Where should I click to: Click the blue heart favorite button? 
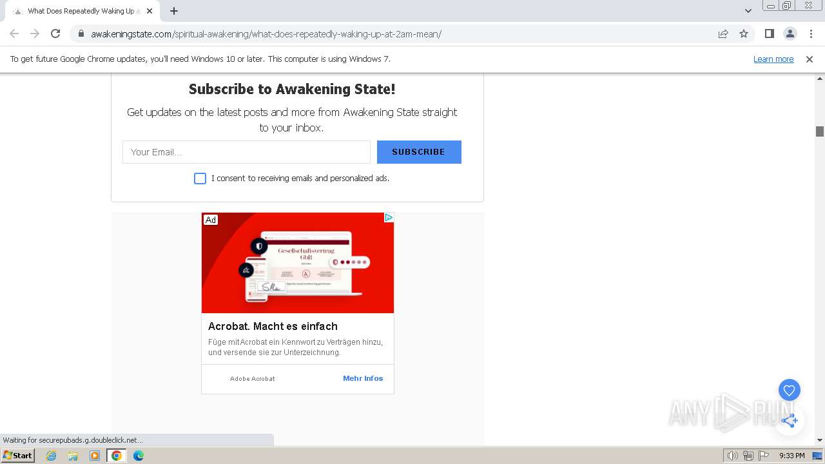(x=789, y=390)
